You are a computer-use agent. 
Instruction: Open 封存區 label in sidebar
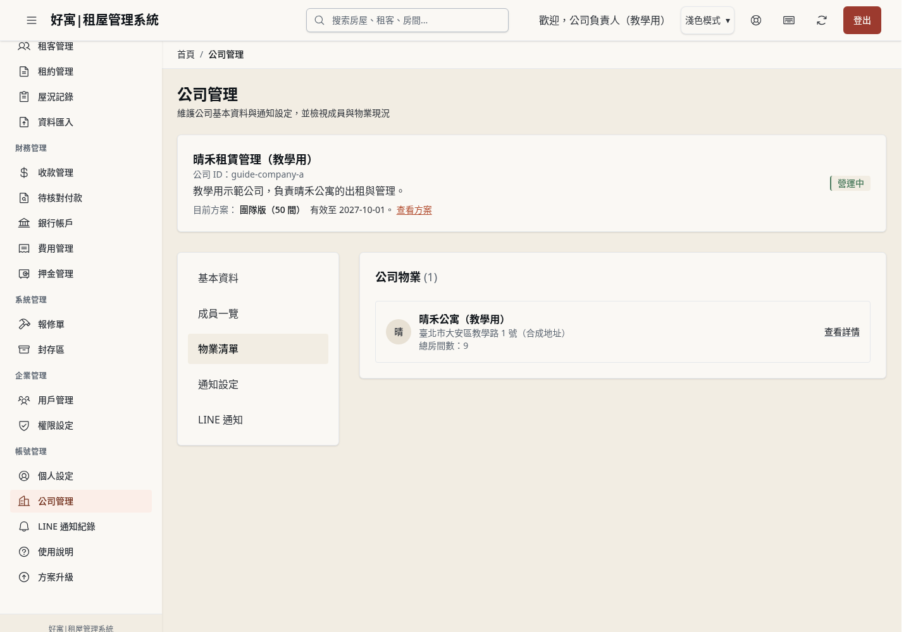[x=51, y=349]
